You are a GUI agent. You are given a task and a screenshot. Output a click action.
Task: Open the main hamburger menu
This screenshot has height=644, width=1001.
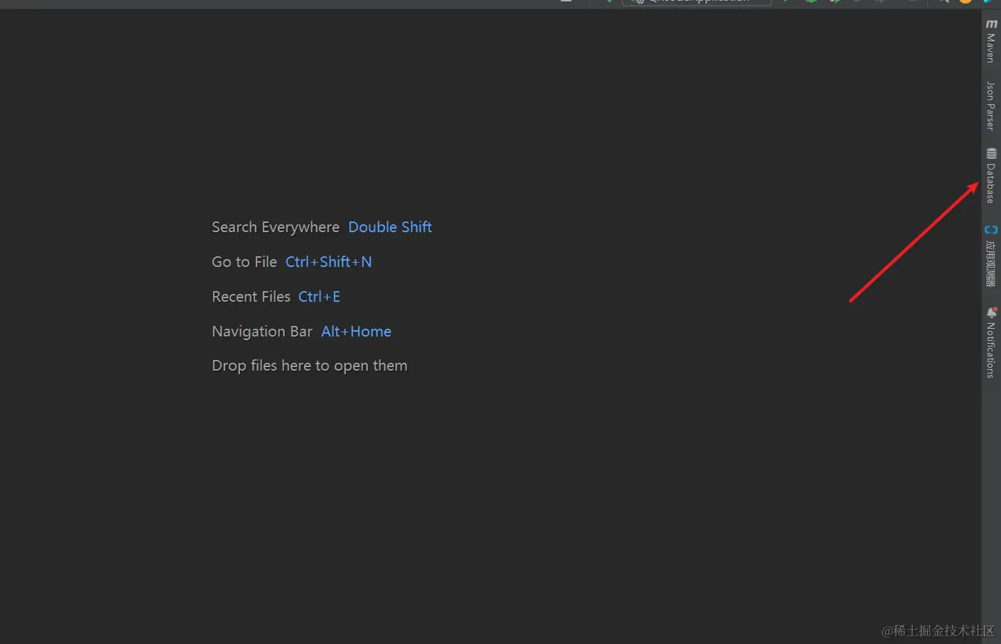tap(565, 1)
